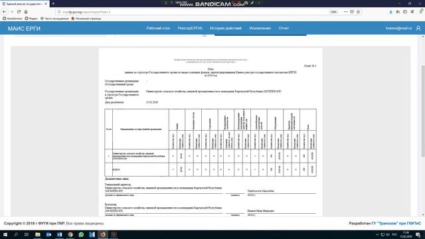
Task: Open the Outlook taskbar icon
Action: 48,234
